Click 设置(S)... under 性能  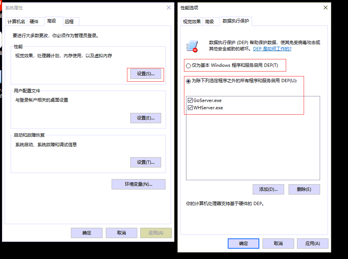(146, 74)
